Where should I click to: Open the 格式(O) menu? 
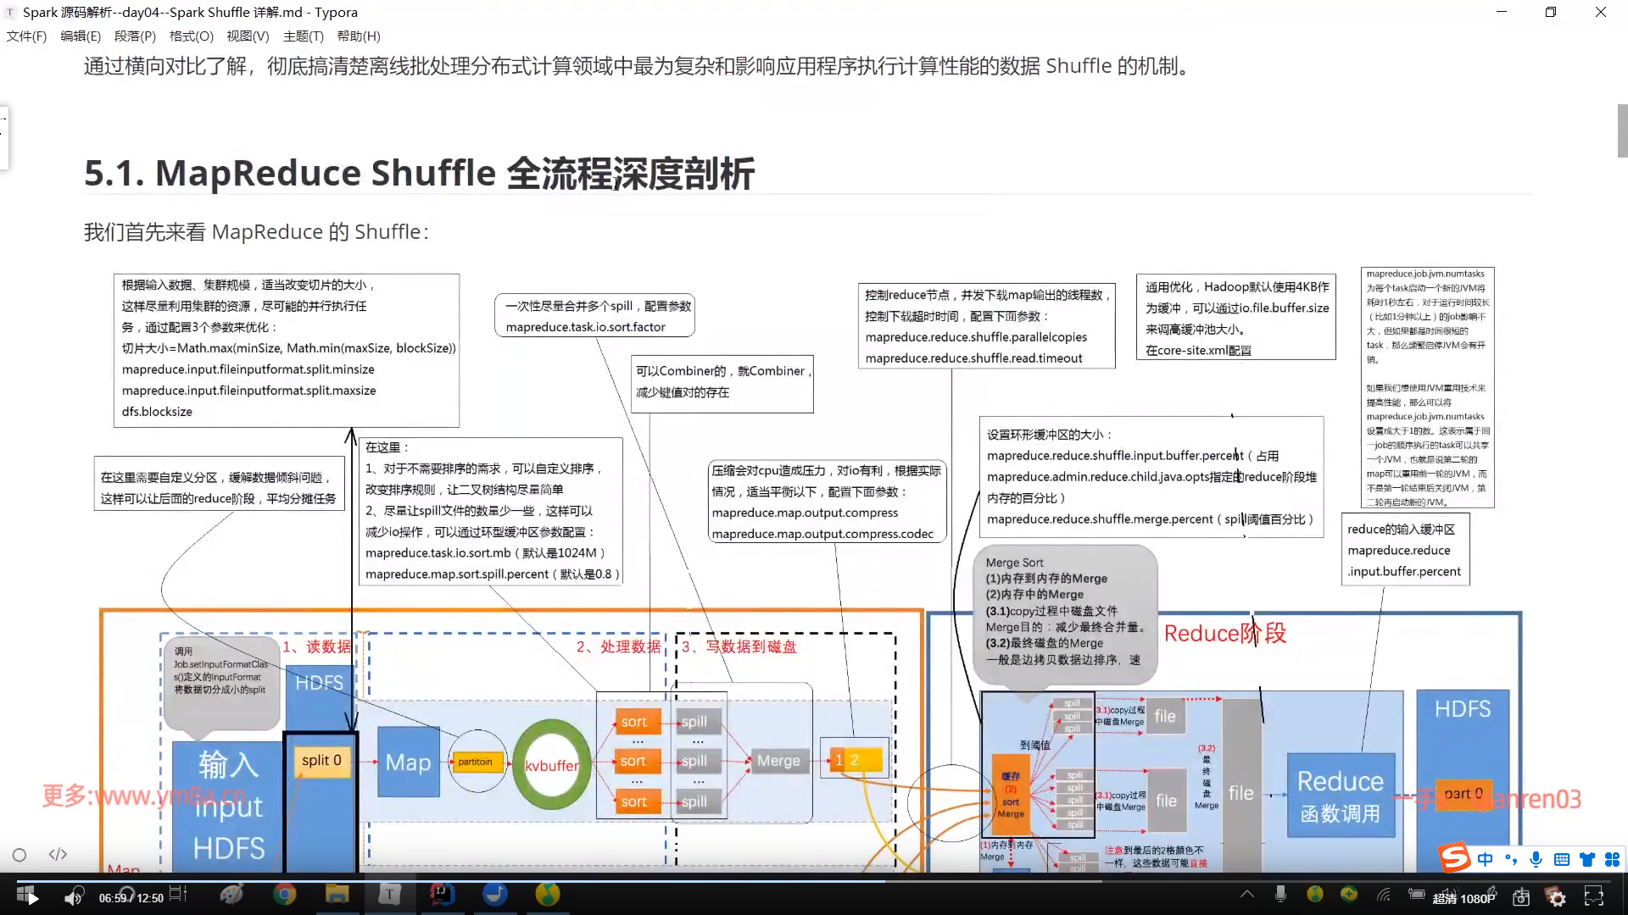click(x=191, y=36)
